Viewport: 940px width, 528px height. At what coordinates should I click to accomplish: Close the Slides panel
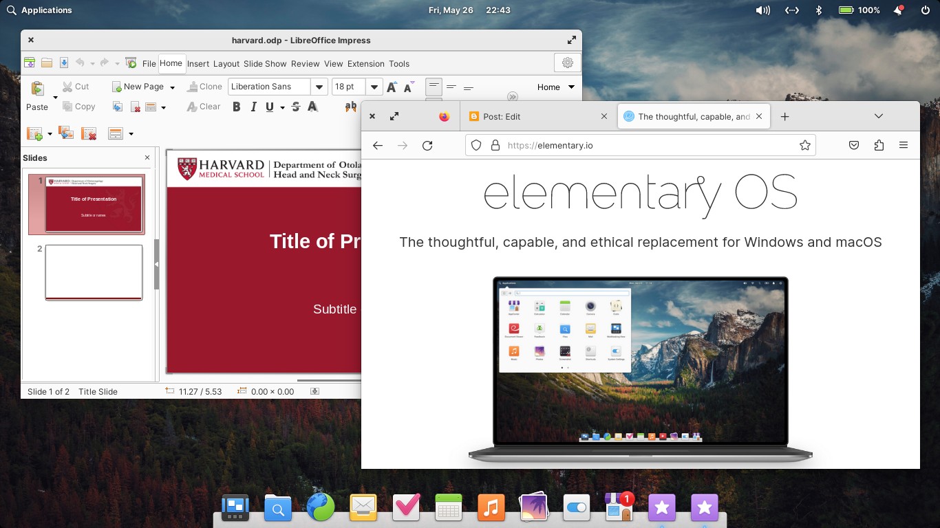click(x=147, y=157)
